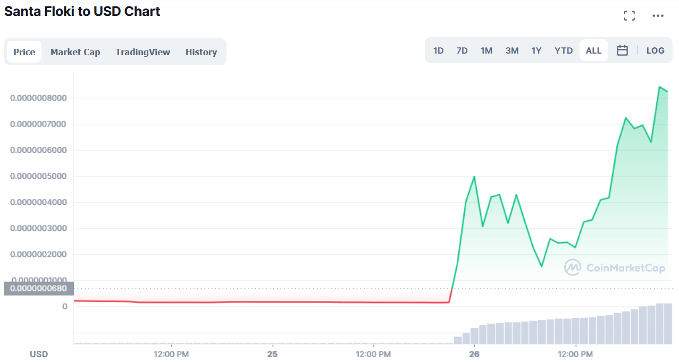Select the 3M time range

(x=512, y=50)
